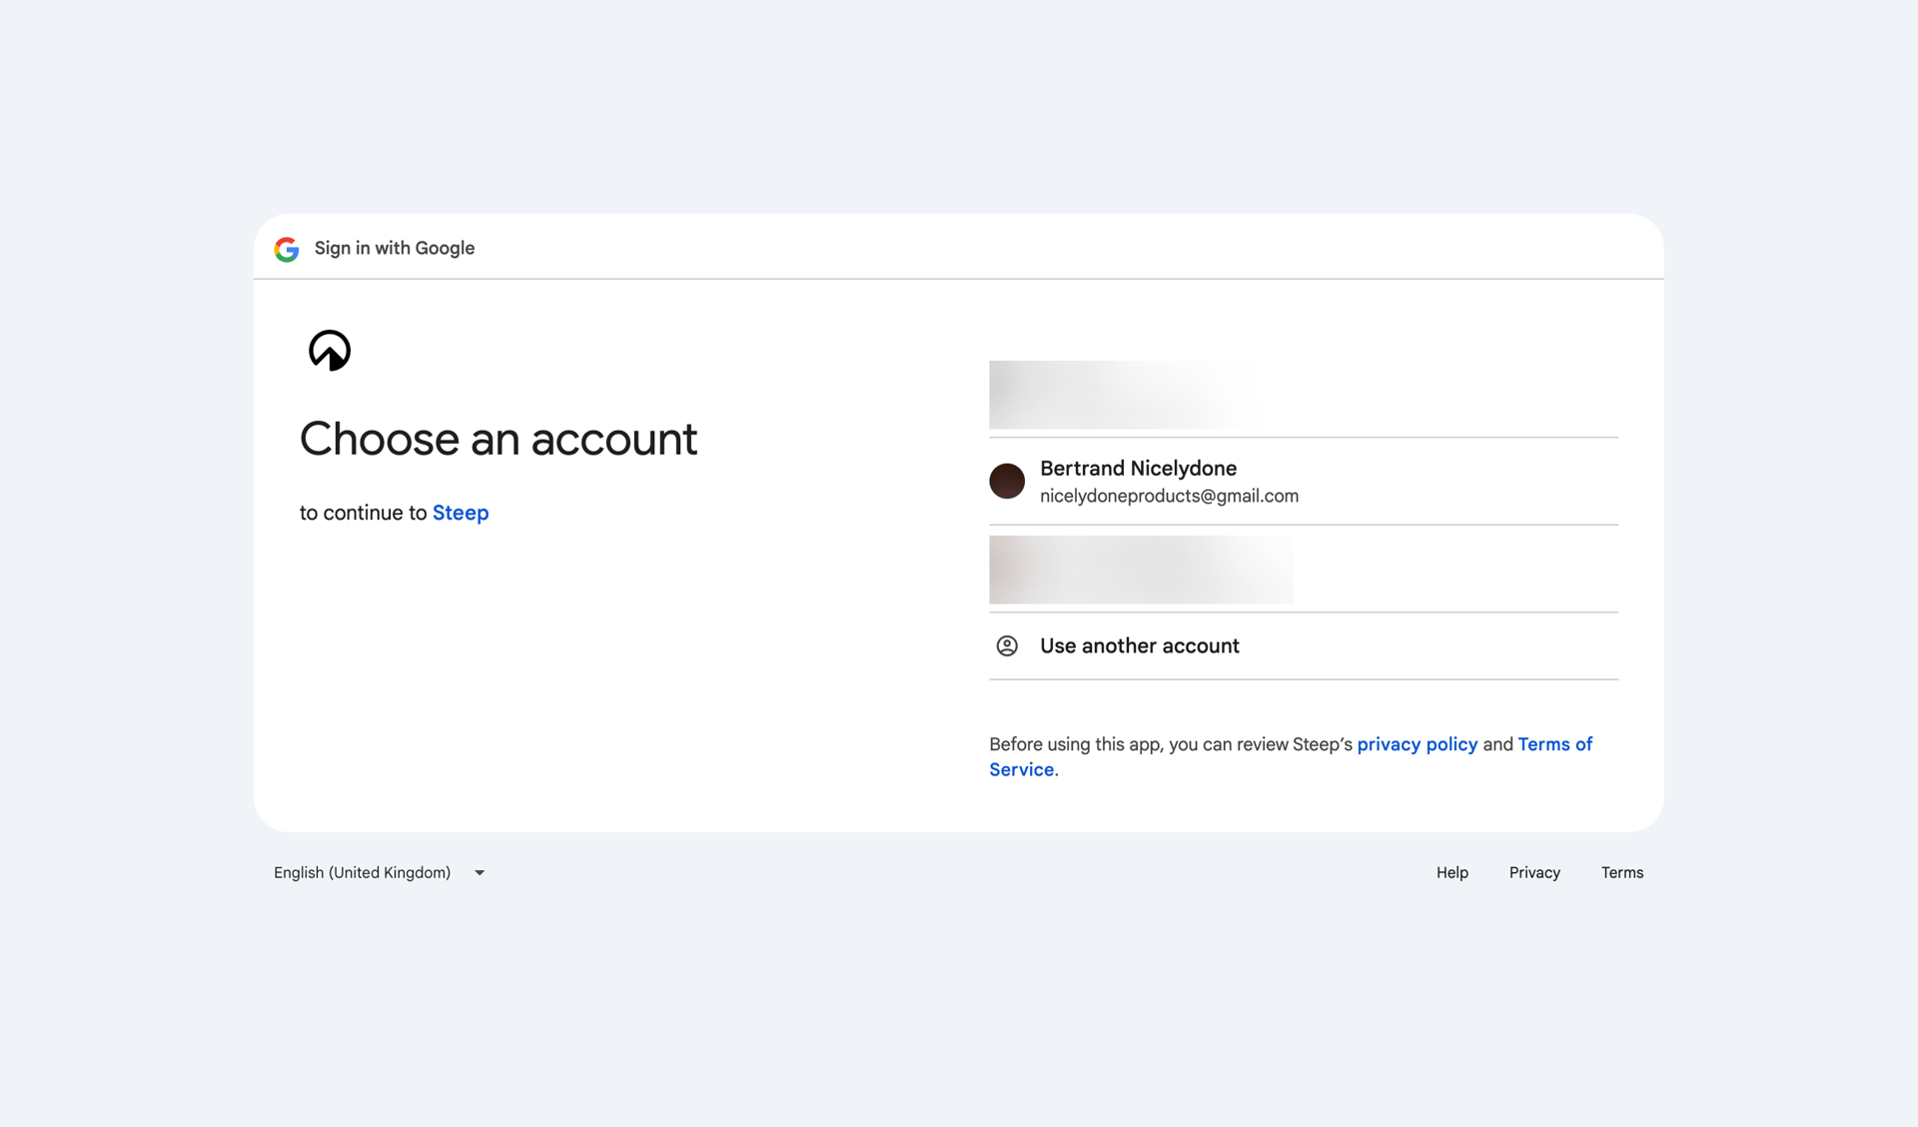Open the English (United Kingdom) language selector
Screen dimensions: 1918x1127
coord(363,873)
